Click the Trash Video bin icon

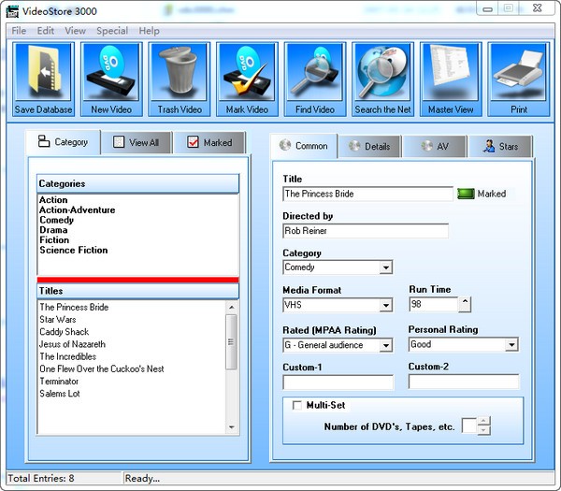tap(180, 73)
